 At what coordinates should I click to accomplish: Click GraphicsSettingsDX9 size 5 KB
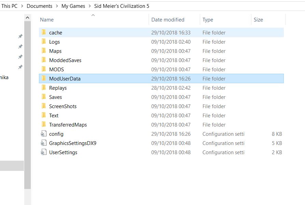tap(277, 143)
